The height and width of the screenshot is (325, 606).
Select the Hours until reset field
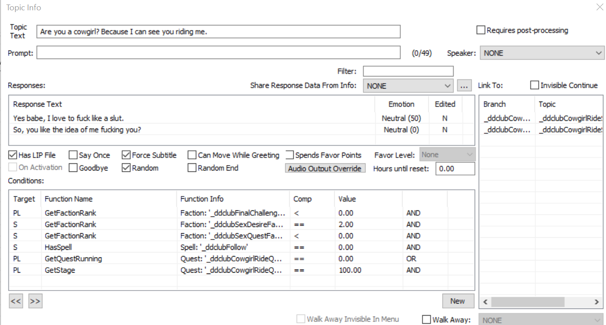pyautogui.click(x=455, y=169)
